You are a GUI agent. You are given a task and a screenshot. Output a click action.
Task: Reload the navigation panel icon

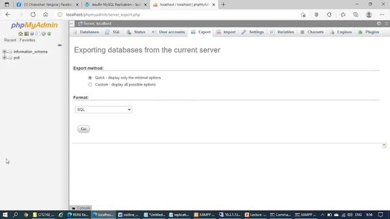(49, 34)
